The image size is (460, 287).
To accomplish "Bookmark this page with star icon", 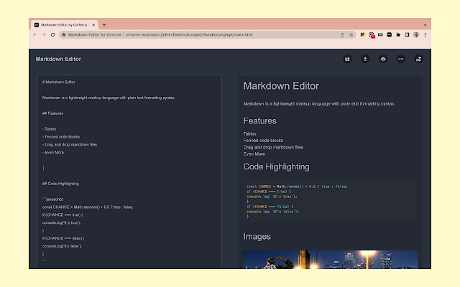I will (x=351, y=34).
